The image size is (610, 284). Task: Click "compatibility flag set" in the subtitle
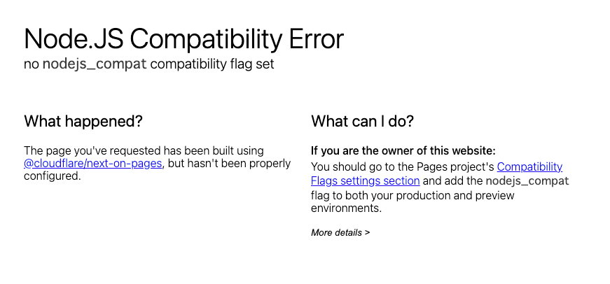[212, 64]
